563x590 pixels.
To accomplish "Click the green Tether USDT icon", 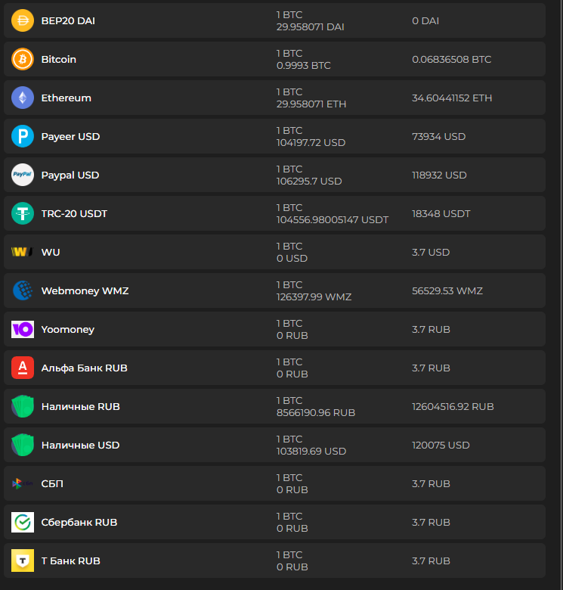I will point(23,213).
